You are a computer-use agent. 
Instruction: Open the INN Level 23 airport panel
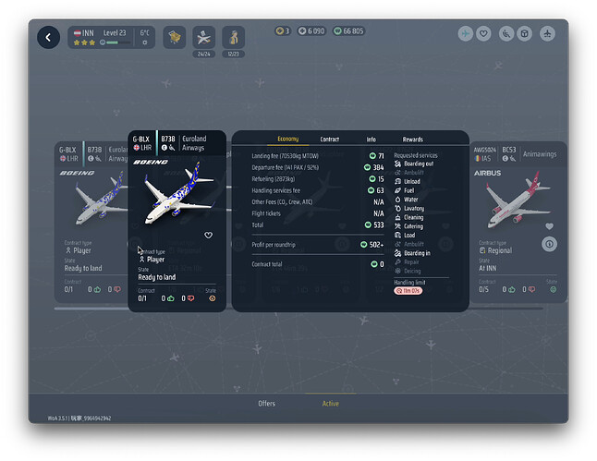[x=111, y=37]
